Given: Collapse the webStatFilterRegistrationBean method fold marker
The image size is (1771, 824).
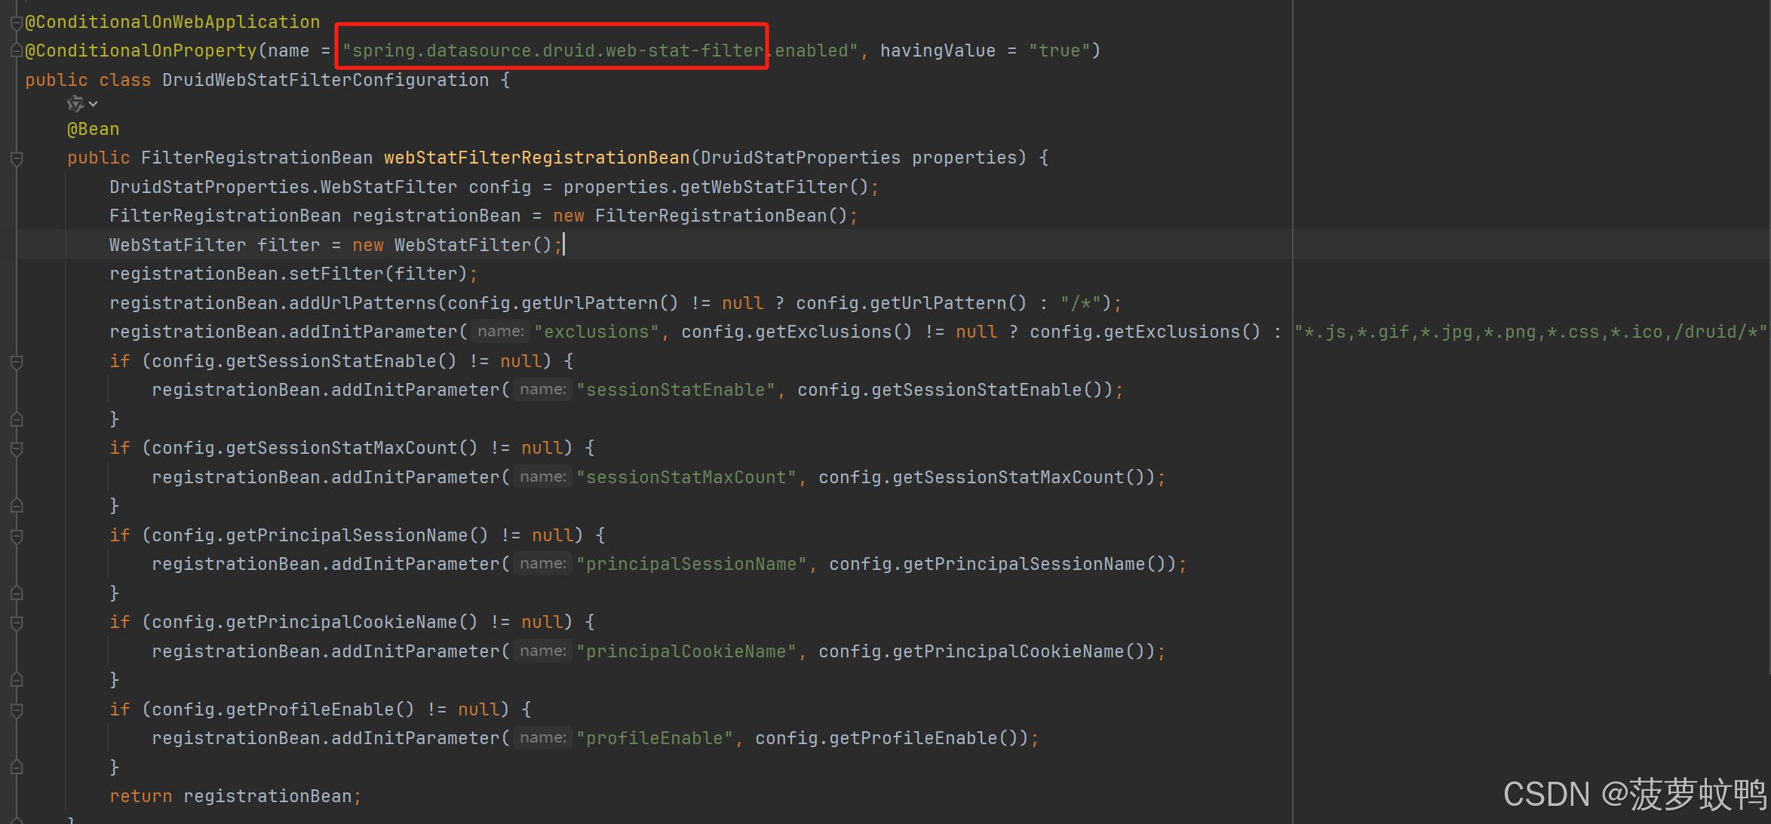Looking at the screenshot, I should pos(17,158).
